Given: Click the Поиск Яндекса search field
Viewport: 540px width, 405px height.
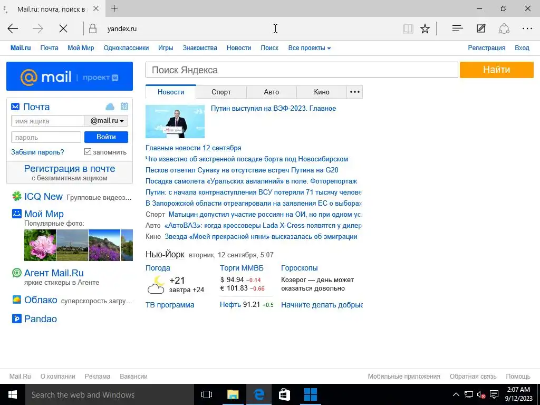Looking at the screenshot, I should [302, 70].
